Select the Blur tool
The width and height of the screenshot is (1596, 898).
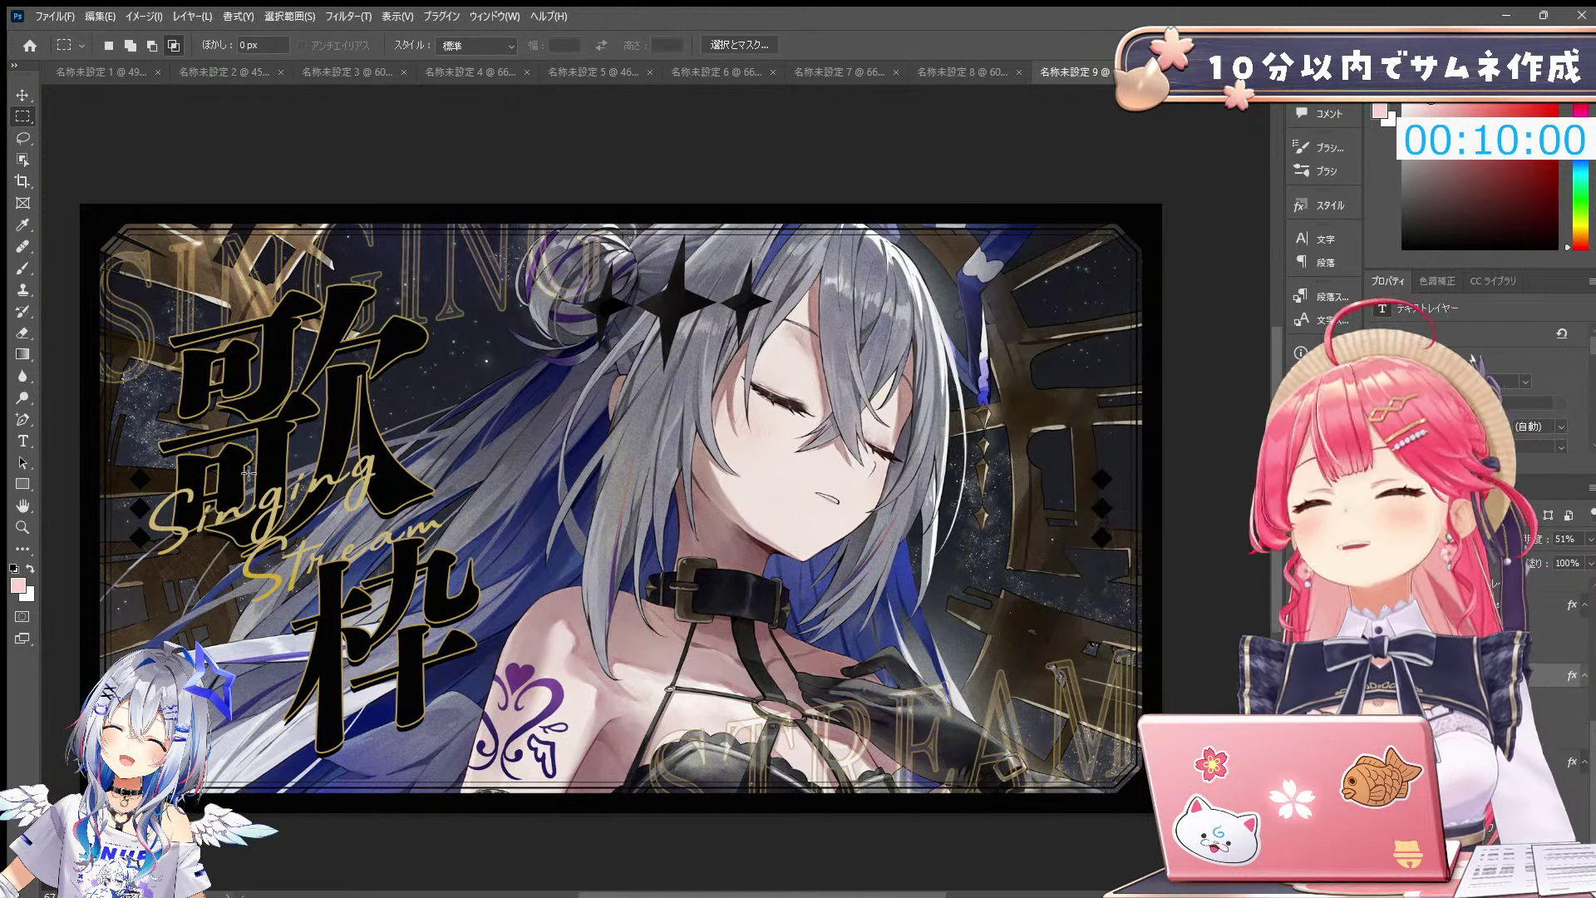coord(22,376)
